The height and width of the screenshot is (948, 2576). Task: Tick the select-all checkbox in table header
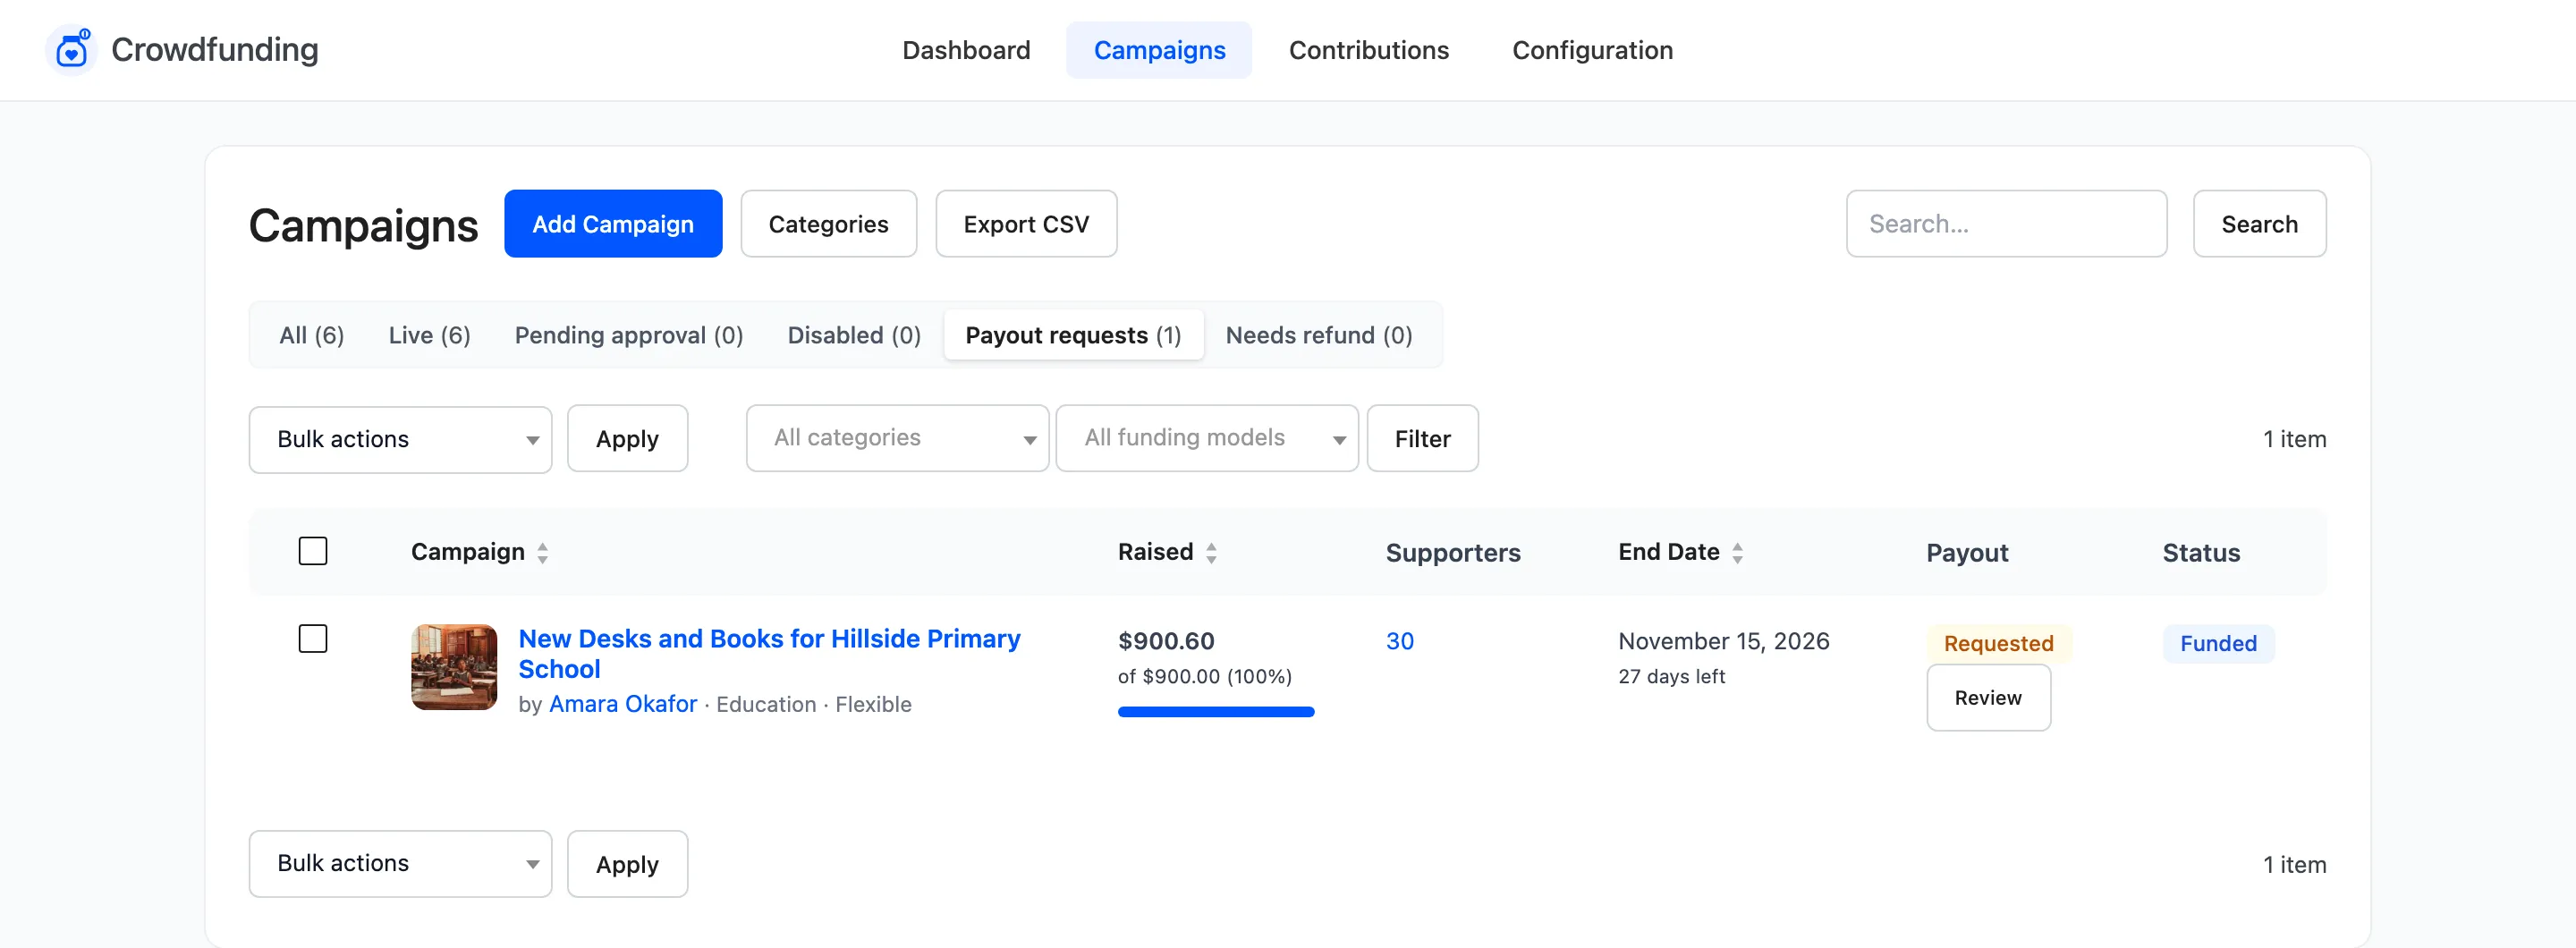tap(313, 551)
